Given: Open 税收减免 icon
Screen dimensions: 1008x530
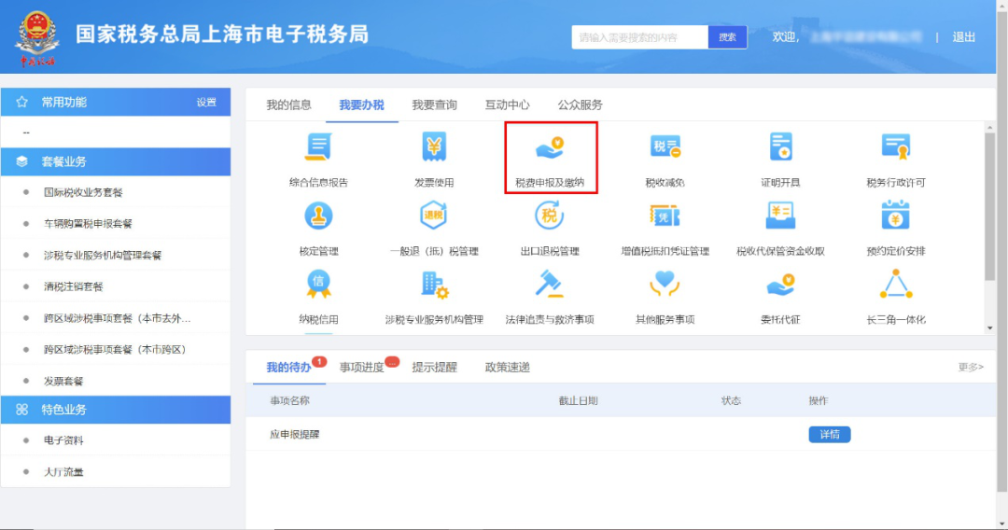Looking at the screenshot, I should tap(665, 147).
